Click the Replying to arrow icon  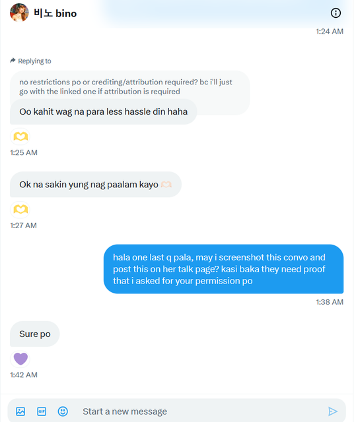point(13,60)
